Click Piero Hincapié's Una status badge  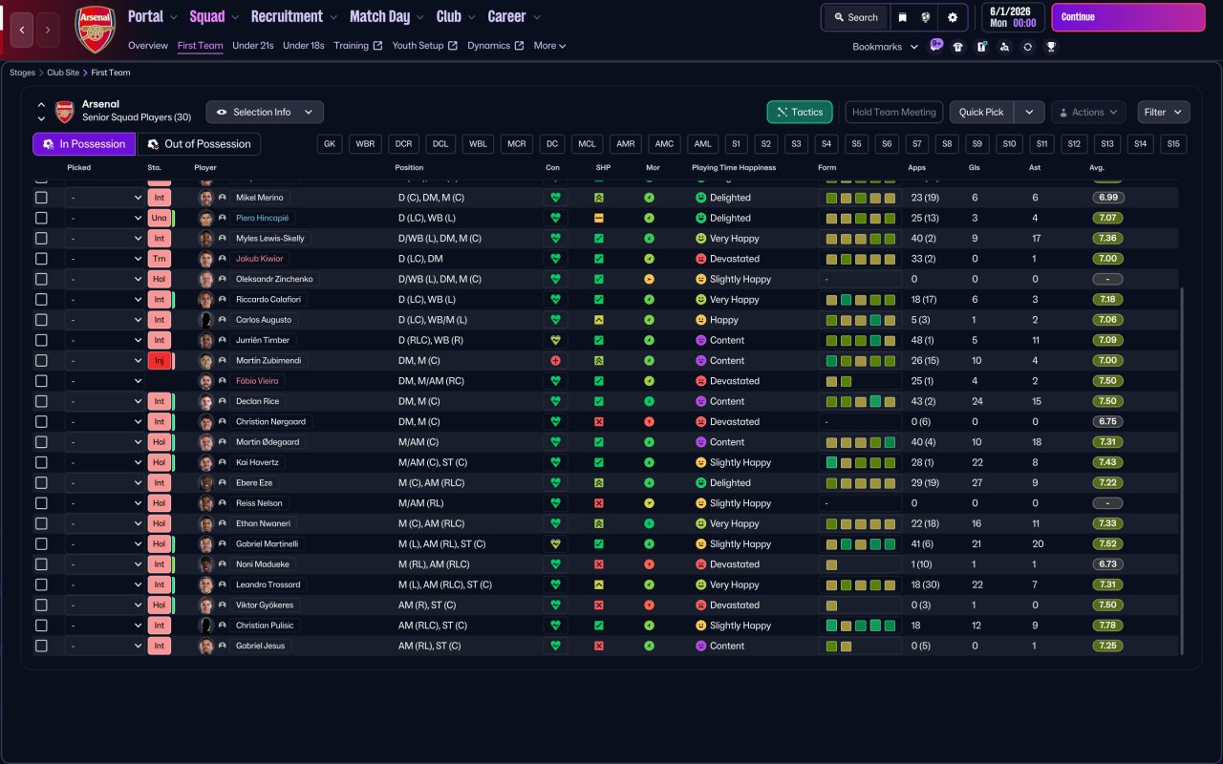point(159,218)
